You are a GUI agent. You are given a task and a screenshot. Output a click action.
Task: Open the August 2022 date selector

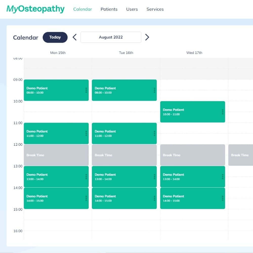111,37
